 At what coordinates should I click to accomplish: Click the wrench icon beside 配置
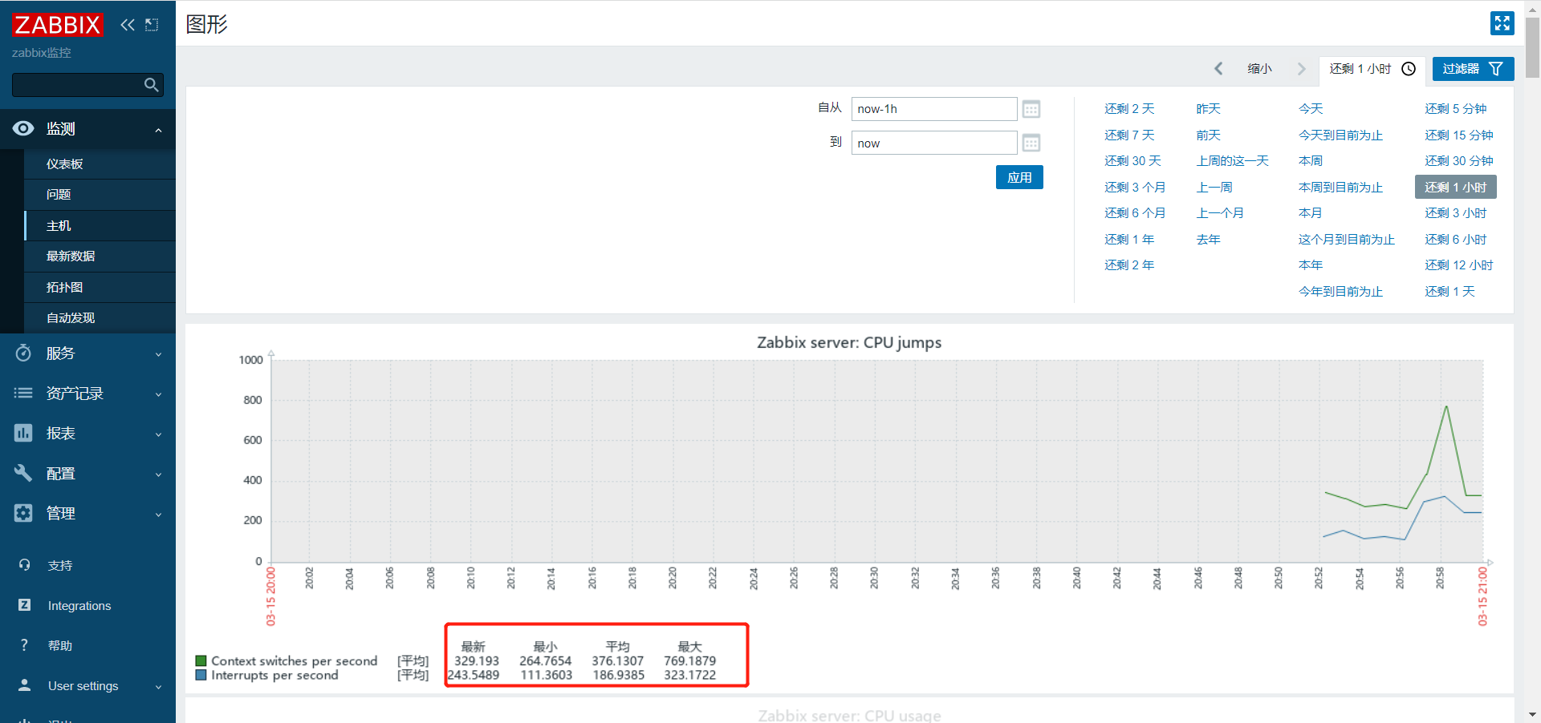23,473
